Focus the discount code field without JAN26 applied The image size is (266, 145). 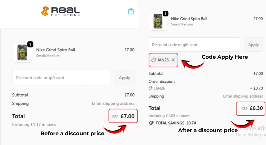pyautogui.click(x=61, y=78)
